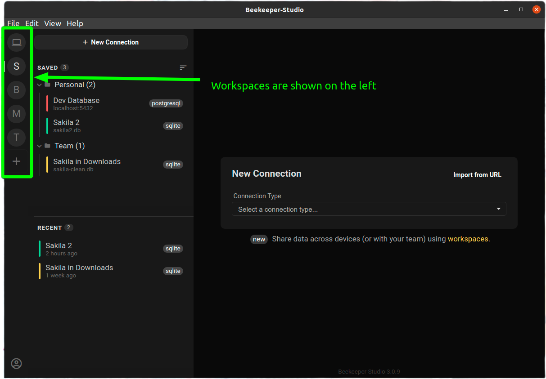Add a new workspace with plus icon
The width and height of the screenshot is (546, 379).
17,161
